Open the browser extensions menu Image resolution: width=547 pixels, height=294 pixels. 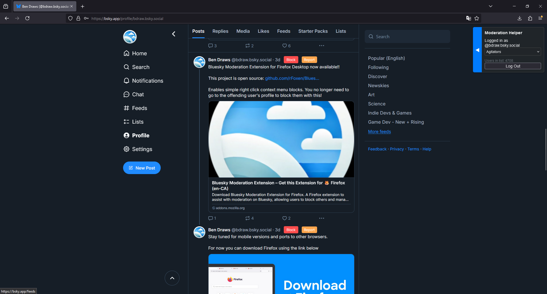coord(530,18)
